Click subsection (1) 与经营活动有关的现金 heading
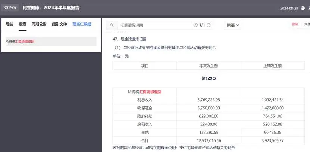Image resolution: width=310 pixels, height=152 pixels. 165,48
